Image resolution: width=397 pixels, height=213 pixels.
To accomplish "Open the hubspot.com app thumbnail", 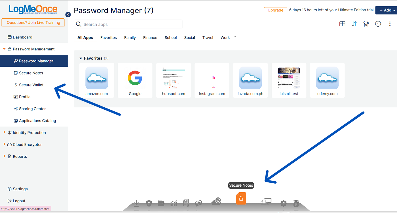I will [x=174, y=78].
